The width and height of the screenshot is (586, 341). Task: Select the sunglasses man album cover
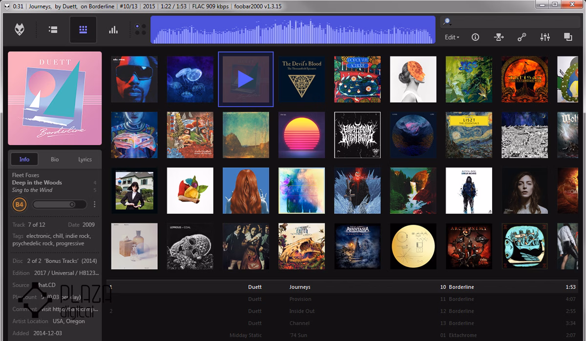click(x=134, y=79)
